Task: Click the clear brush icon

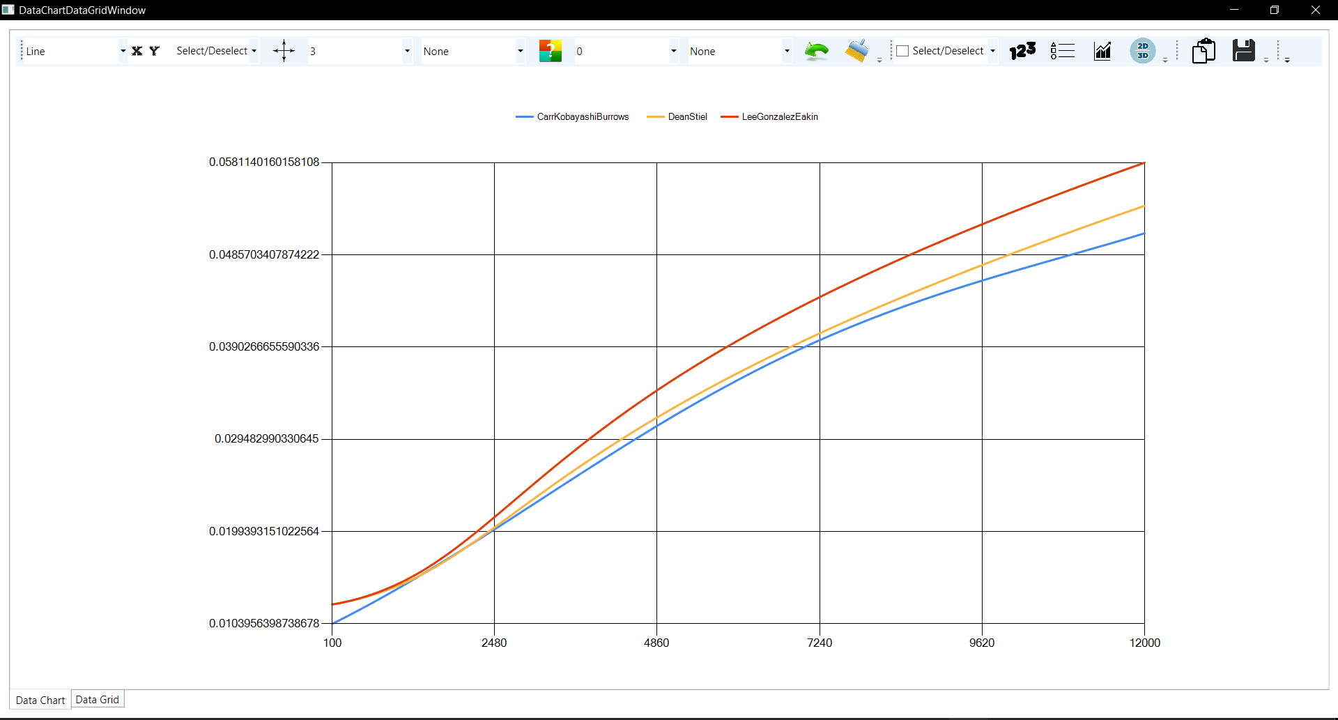Action: (x=856, y=51)
